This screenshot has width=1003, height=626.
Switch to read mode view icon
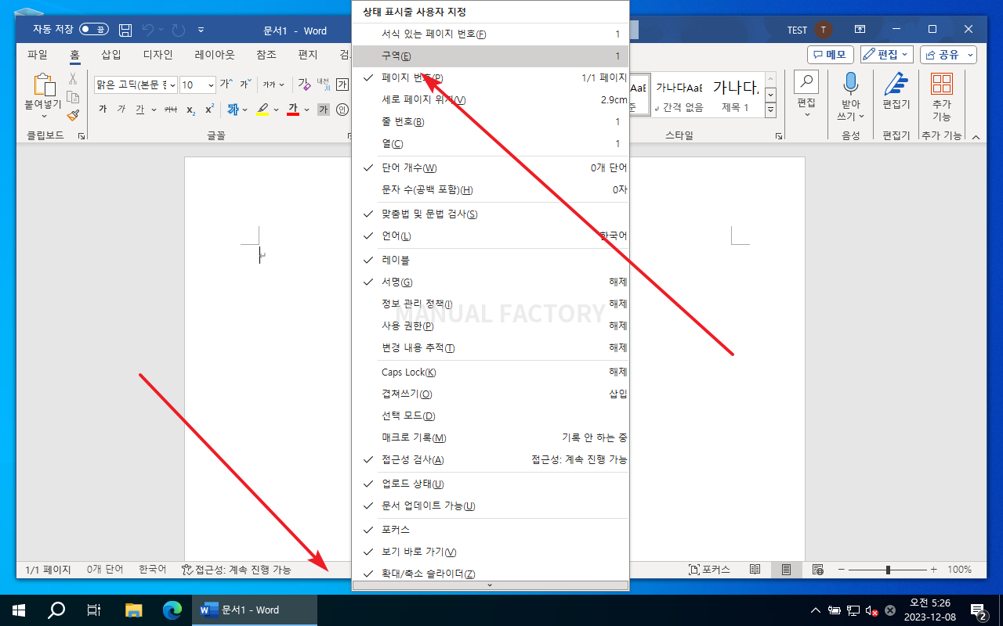[755, 570]
